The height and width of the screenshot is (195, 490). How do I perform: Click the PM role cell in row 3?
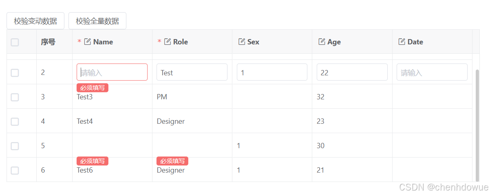[162, 97]
